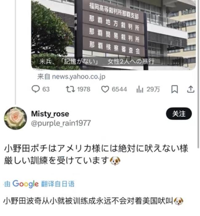Click the @purple_rain1977 handle
This screenshot has width=200, height=216.
tap(61, 123)
